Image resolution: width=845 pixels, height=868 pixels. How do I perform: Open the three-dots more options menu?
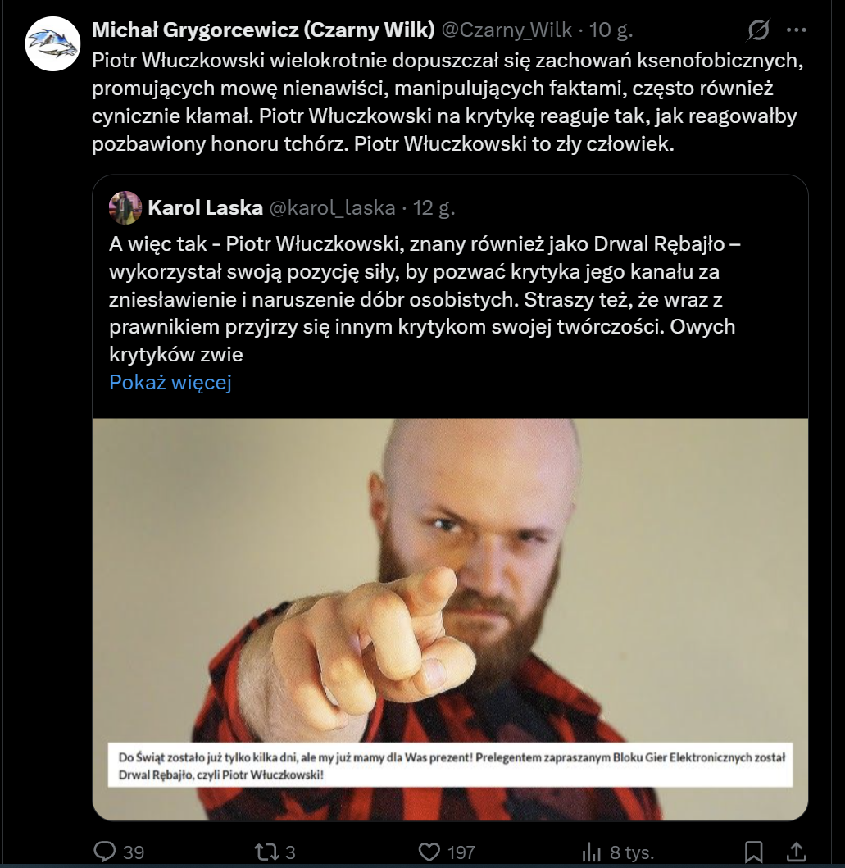click(x=797, y=30)
